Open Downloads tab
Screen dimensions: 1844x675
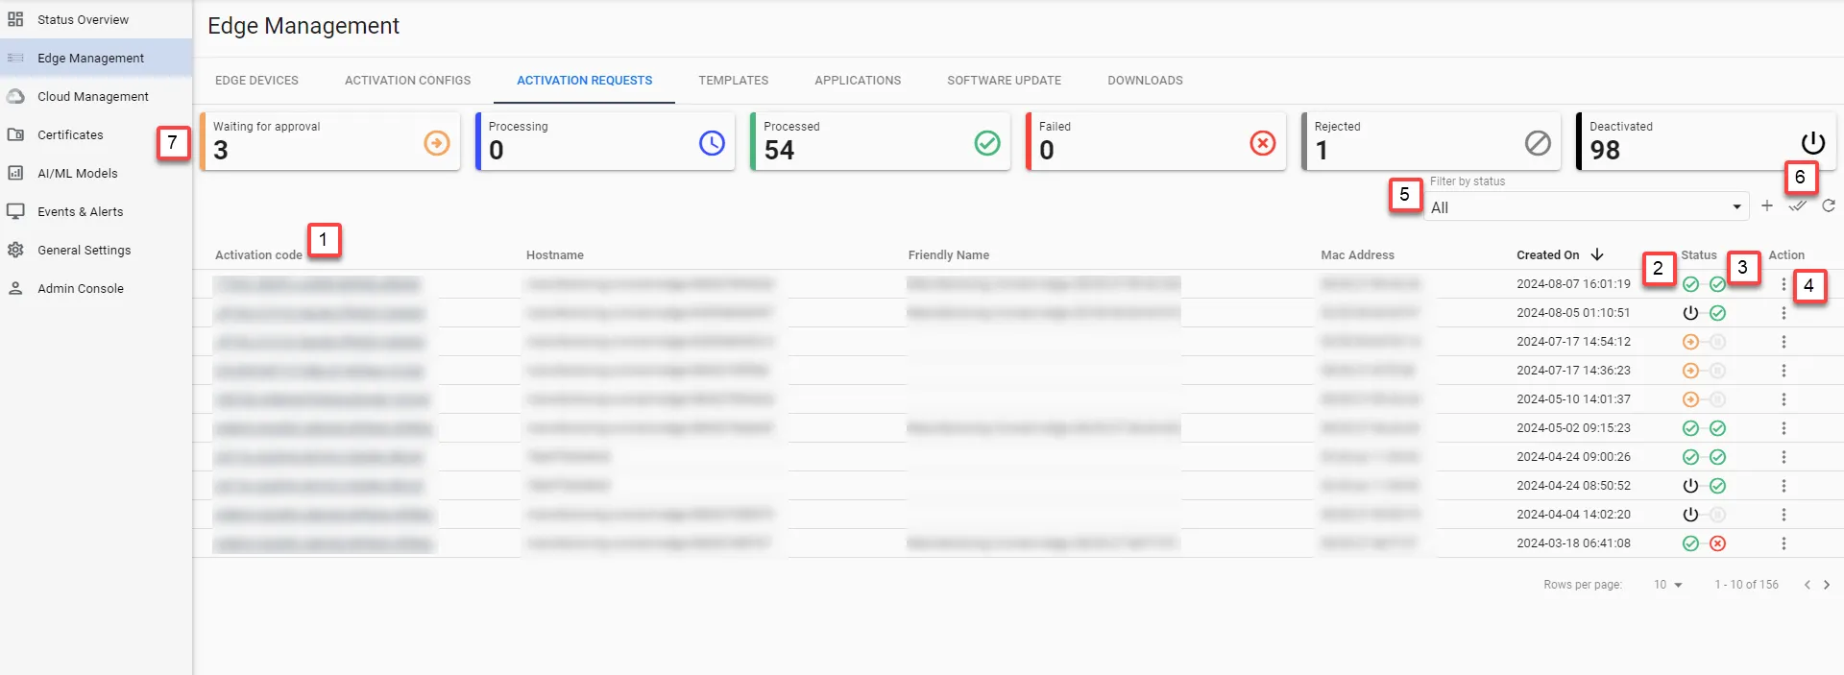click(1145, 81)
